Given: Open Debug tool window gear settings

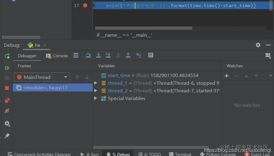Looking at the screenshot, I should (x=258, y=45).
